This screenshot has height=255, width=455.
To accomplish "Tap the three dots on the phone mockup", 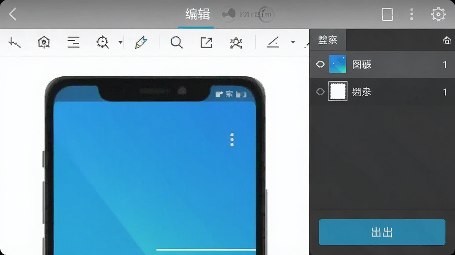I will (x=232, y=139).
